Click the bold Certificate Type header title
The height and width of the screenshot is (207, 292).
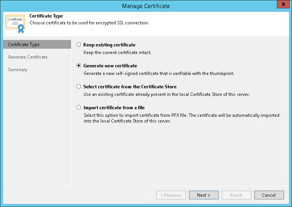[46, 16]
